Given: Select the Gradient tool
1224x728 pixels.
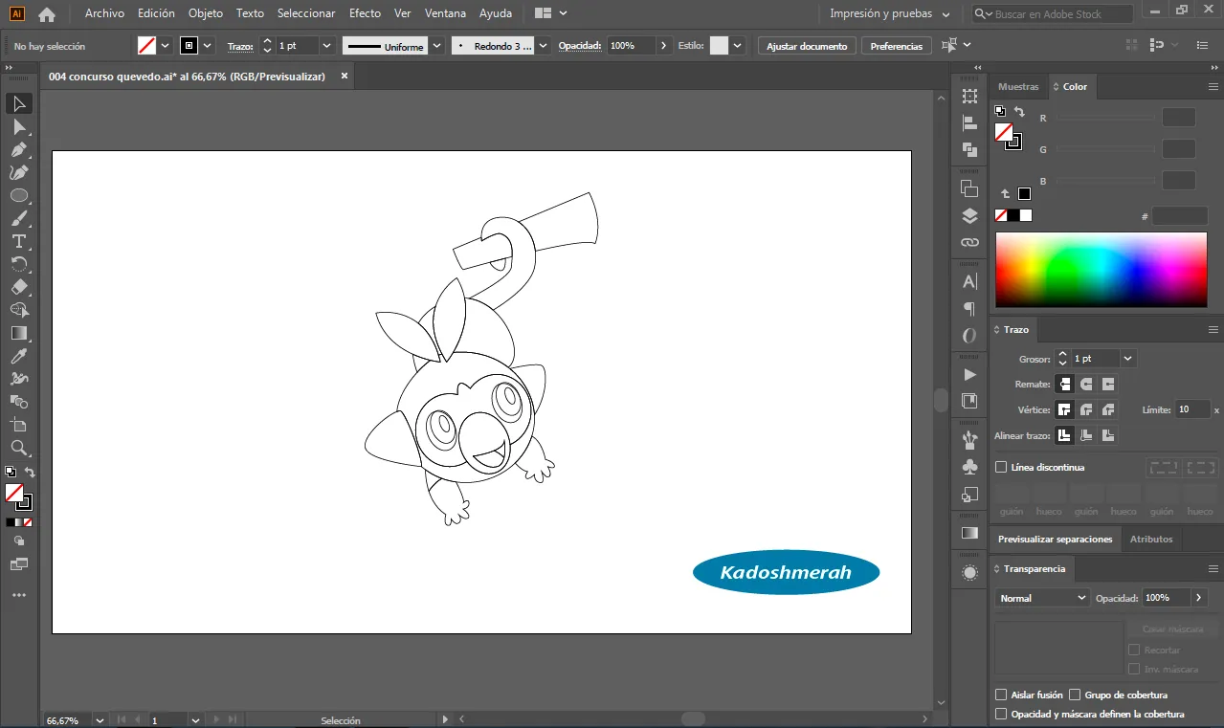Looking at the screenshot, I should click(x=19, y=333).
